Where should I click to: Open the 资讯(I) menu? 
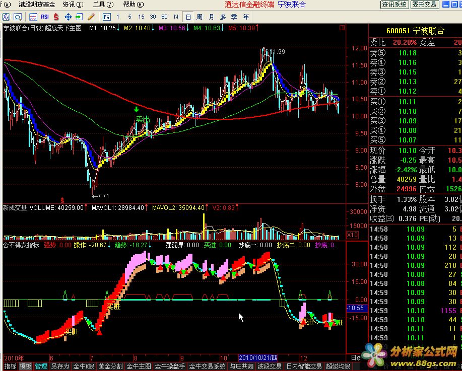click(x=73, y=5)
